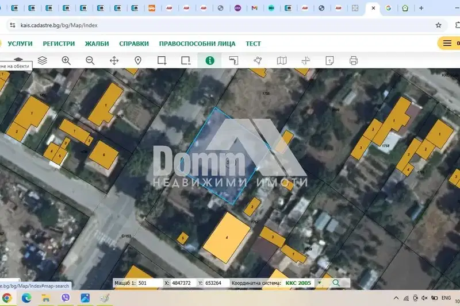
Task: Close the active browser tab
Action: pos(373,8)
